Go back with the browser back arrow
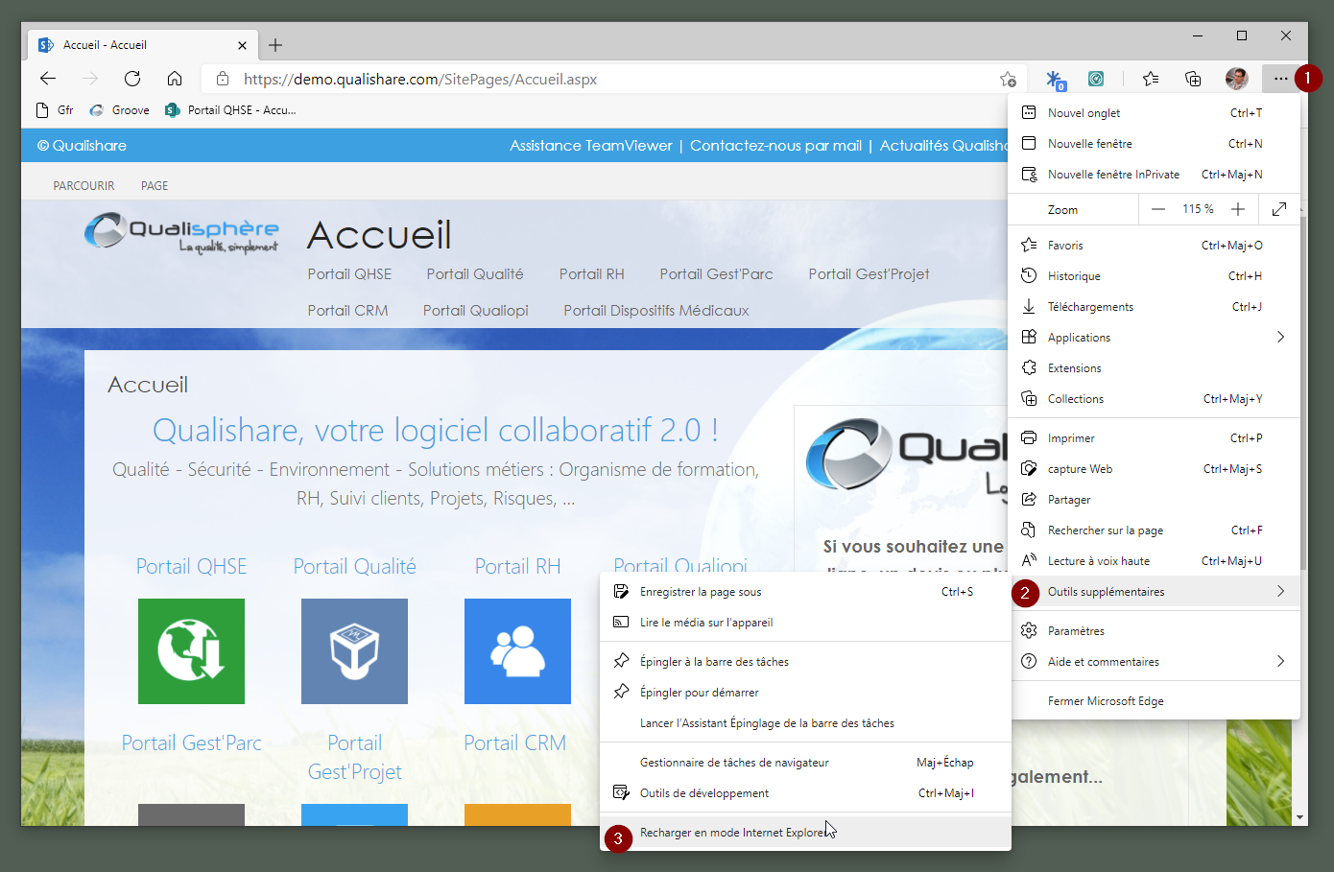This screenshot has width=1334, height=872. point(48,79)
